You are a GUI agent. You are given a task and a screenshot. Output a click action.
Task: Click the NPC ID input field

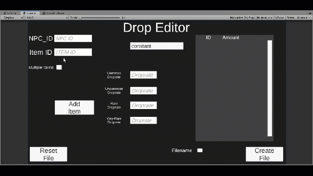pos(73,38)
